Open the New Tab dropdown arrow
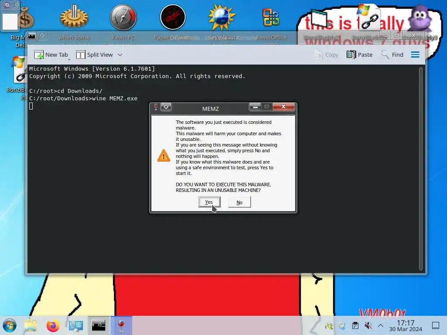The height and width of the screenshot is (335, 447). point(69,59)
